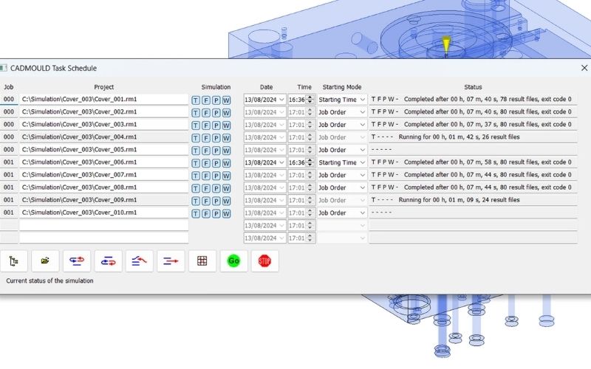The image size is (591, 369).
Task: Toggle F simulation for Cover_008.rm1
Action: 206,188
